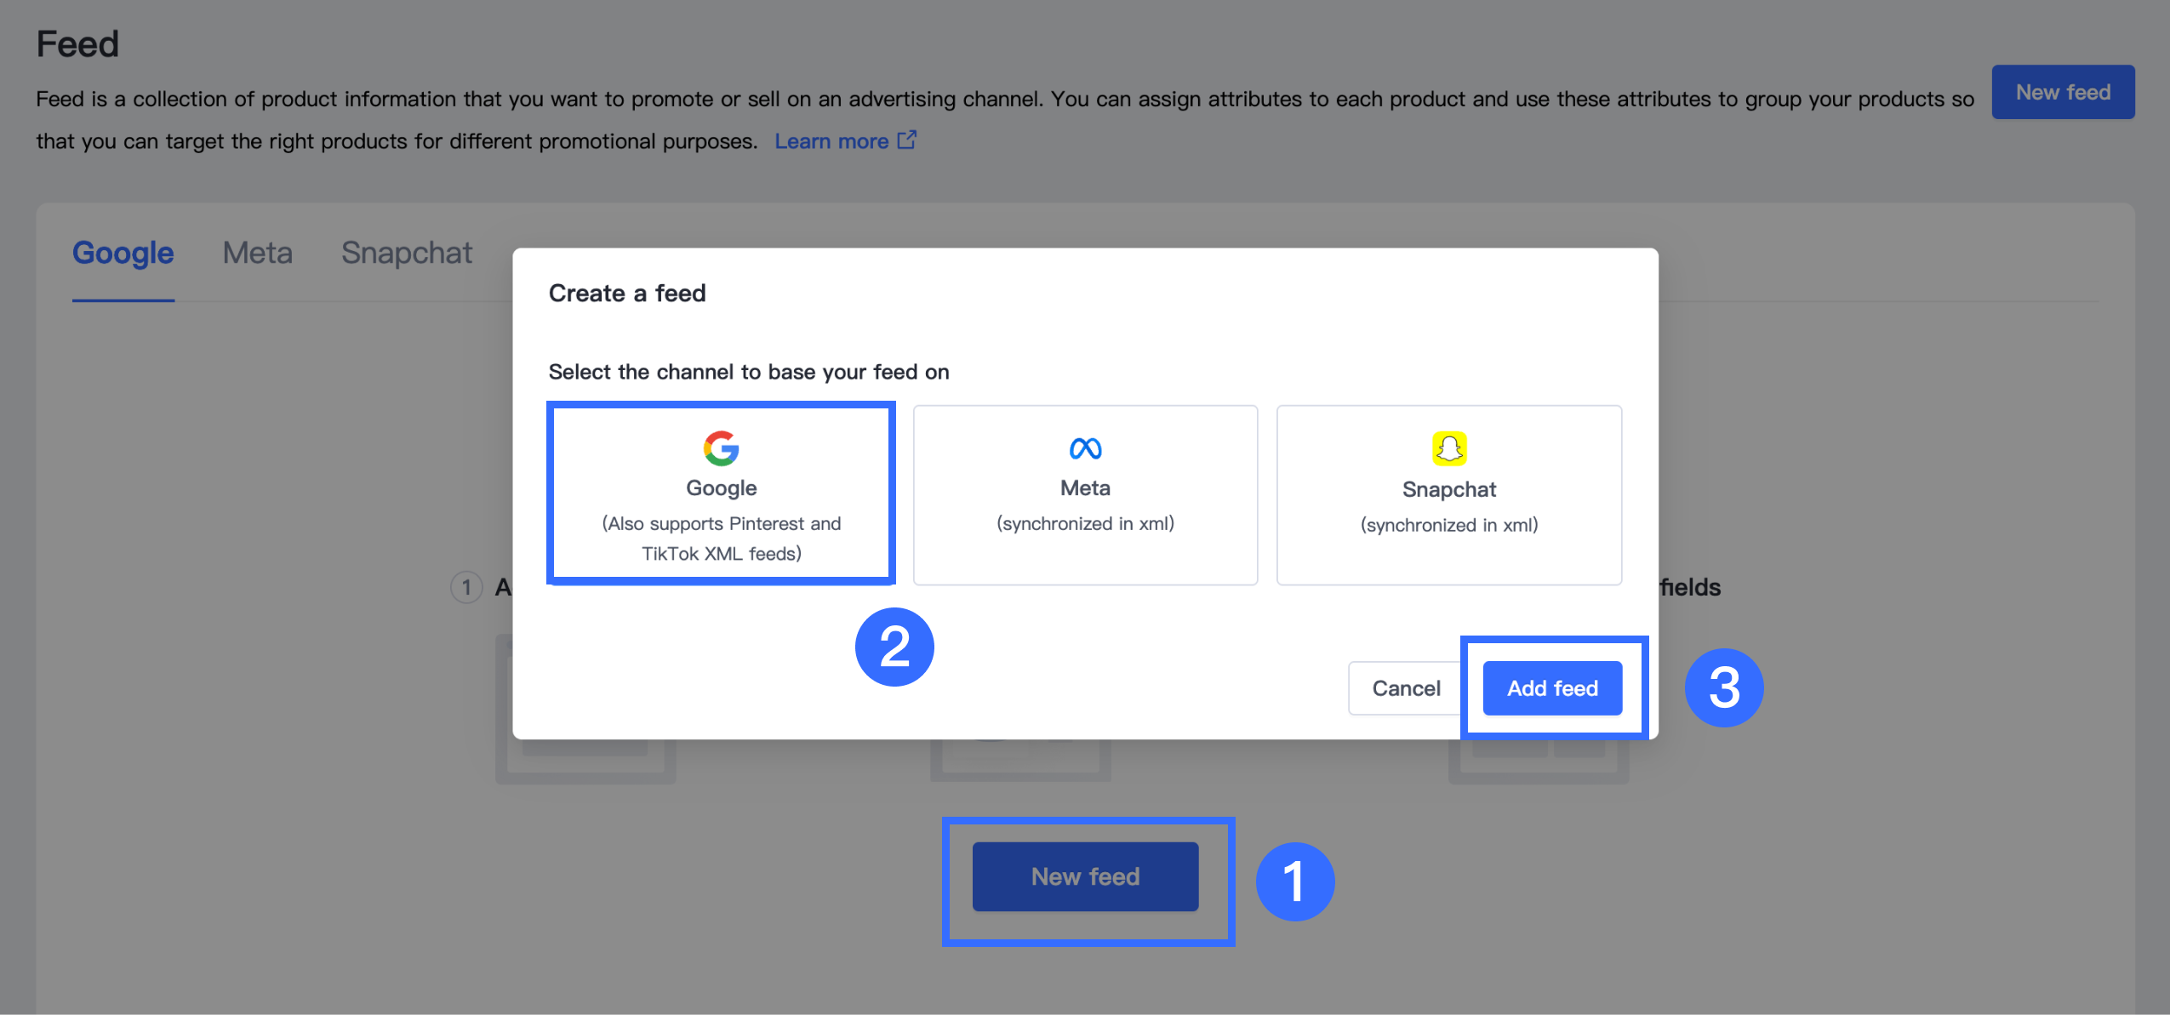Image resolution: width=2170 pixels, height=1015 pixels.
Task: Click the blue circle numbered 2
Action: coord(894,647)
